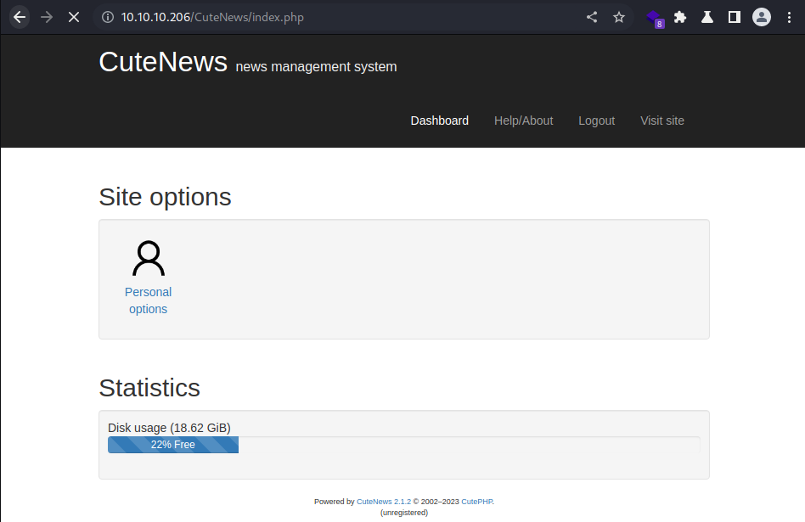Click the (unregistered) footer text
Viewport: 805px width, 522px height.
(404, 513)
